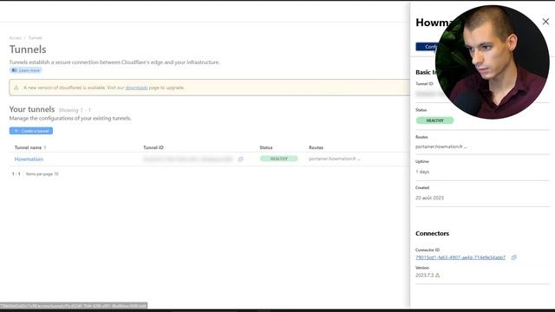Click the Connectors heading

tap(432, 233)
